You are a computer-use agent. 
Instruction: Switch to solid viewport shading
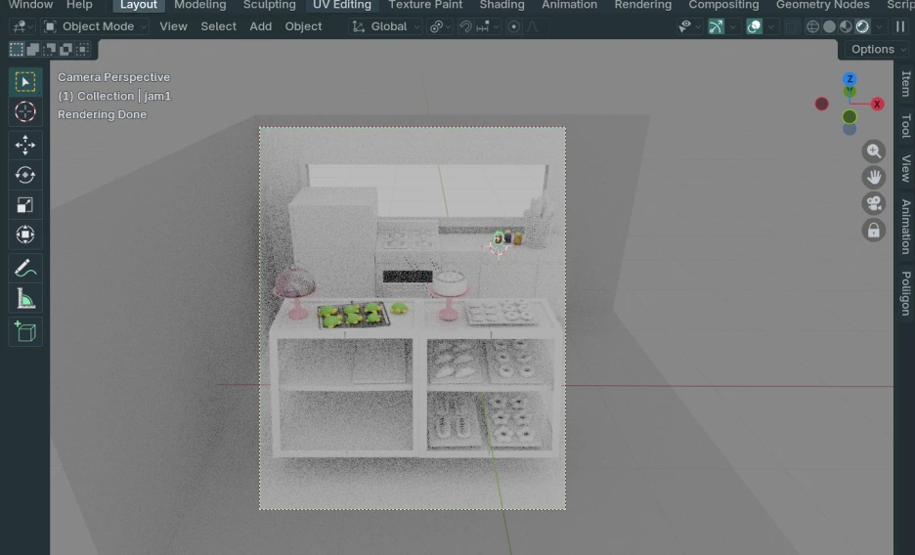[x=829, y=26]
